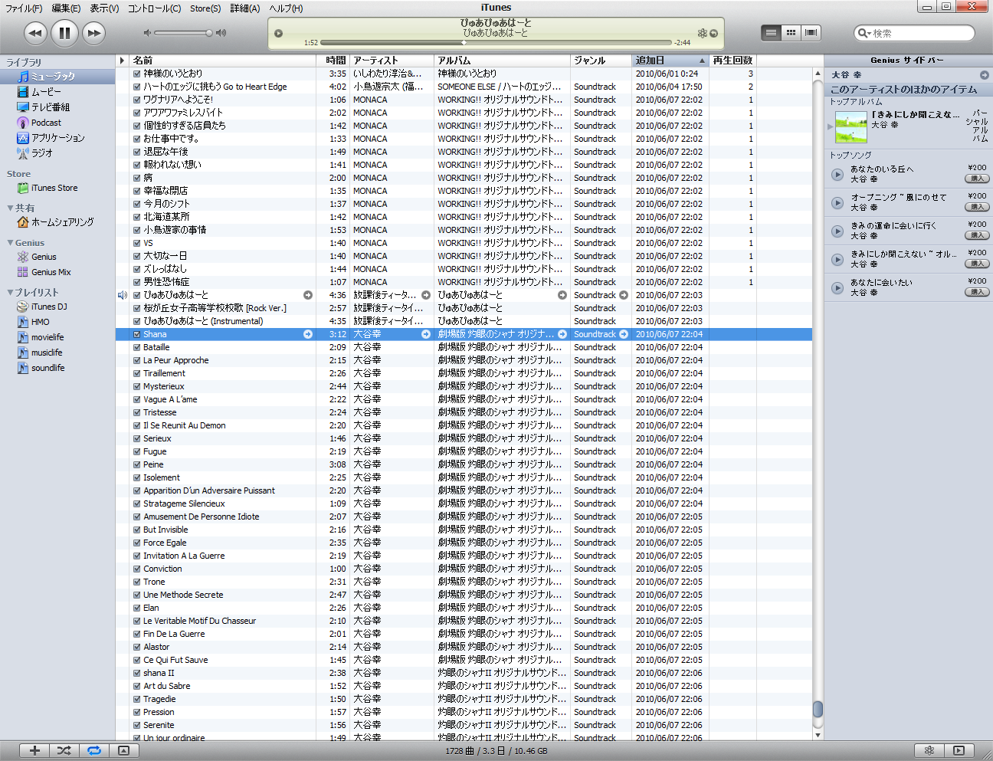The width and height of the screenshot is (993, 761).
Task: Open the コントロール(C) menu
Action: pyautogui.click(x=154, y=8)
